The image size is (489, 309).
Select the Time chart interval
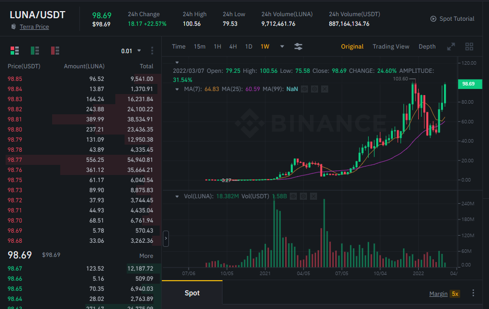(179, 47)
